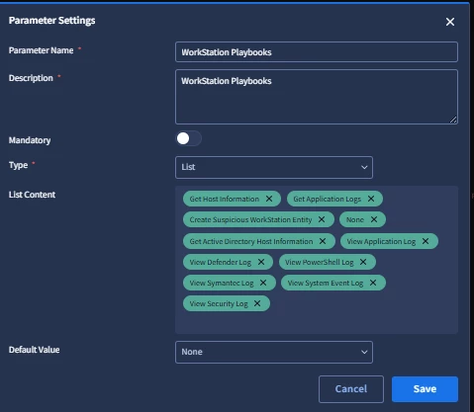The height and width of the screenshot is (412, 474).
Task: Click the Cancel button
Action: pyautogui.click(x=351, y=389)
